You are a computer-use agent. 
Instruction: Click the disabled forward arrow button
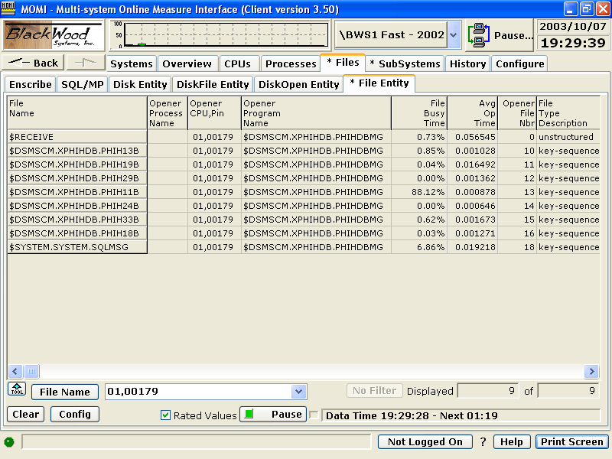[85, 63]
